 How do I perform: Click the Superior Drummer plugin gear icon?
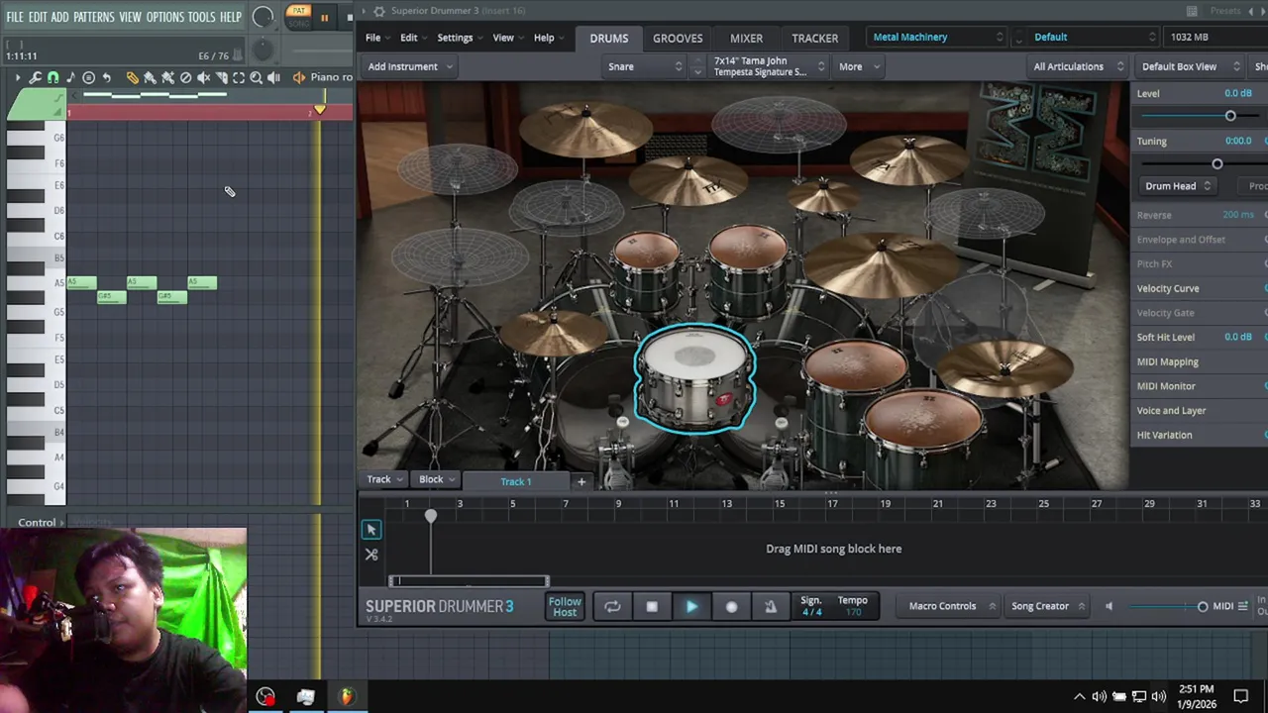pos(378,11)
